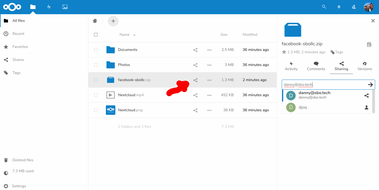Open the three-dot menu for Documents

(209, 50)
